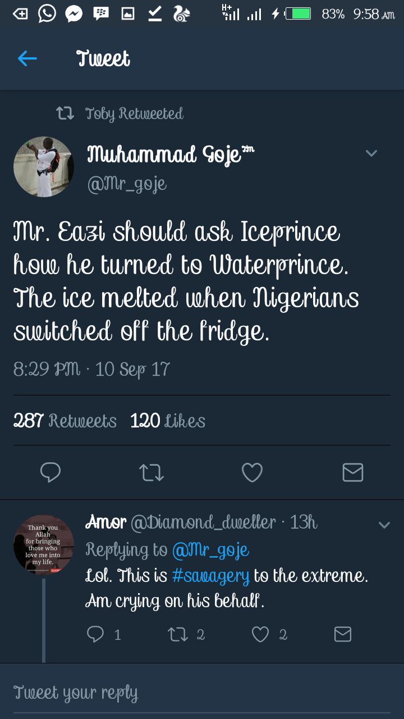
Task: Retweet the Mr. Eazi tweet
Action: 151,472
